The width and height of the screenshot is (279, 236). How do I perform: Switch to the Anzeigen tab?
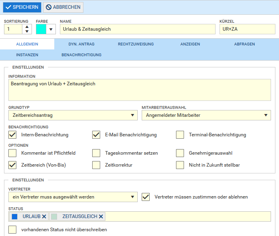pyautogui.click(x=190, y=44)
